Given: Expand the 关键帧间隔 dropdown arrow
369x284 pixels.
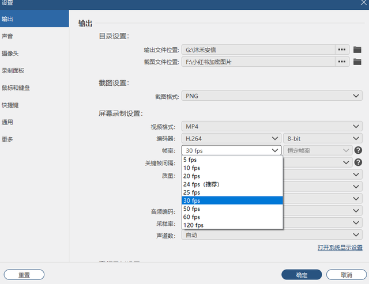Looking at the screenshot, I should pos(346,162).
